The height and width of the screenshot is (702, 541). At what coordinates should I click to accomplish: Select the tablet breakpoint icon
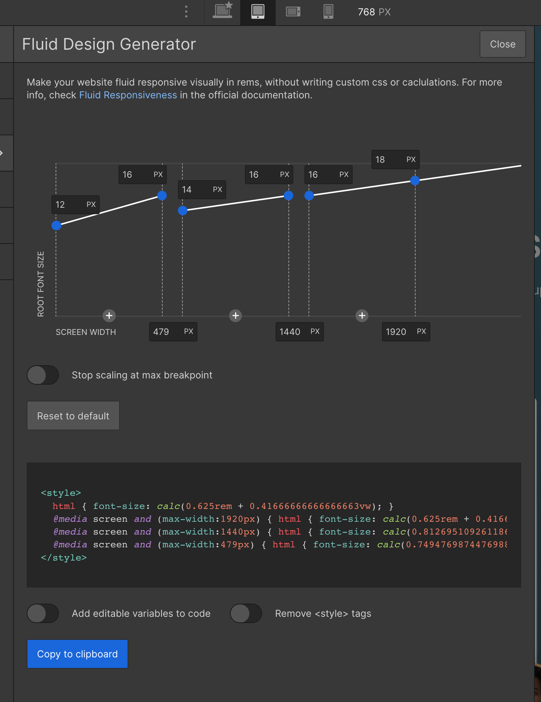tap(258, 12)
